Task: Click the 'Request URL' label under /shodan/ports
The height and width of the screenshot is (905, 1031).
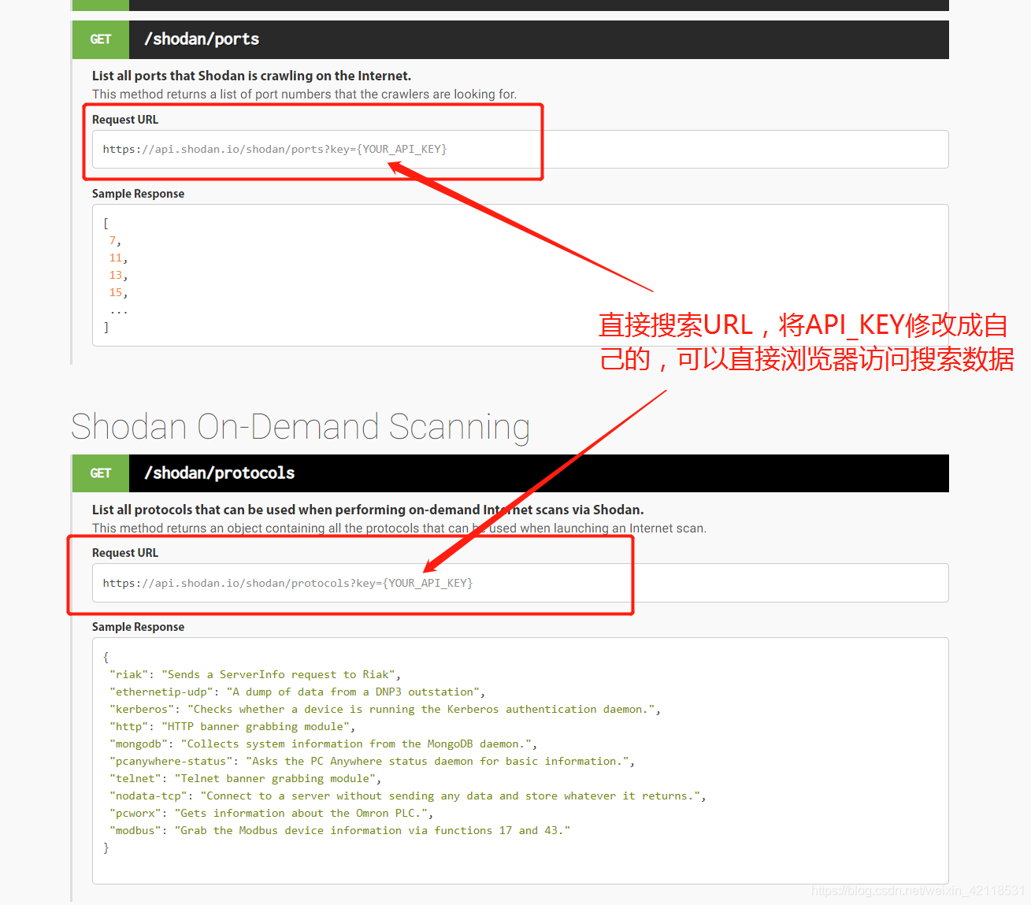Action: (x=125, y=120)
